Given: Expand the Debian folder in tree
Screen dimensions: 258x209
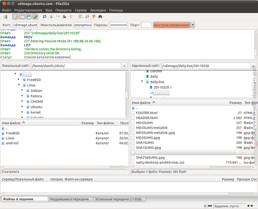Looking at the screenshot, I should [22, 90].
